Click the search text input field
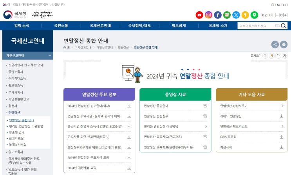 256,26
